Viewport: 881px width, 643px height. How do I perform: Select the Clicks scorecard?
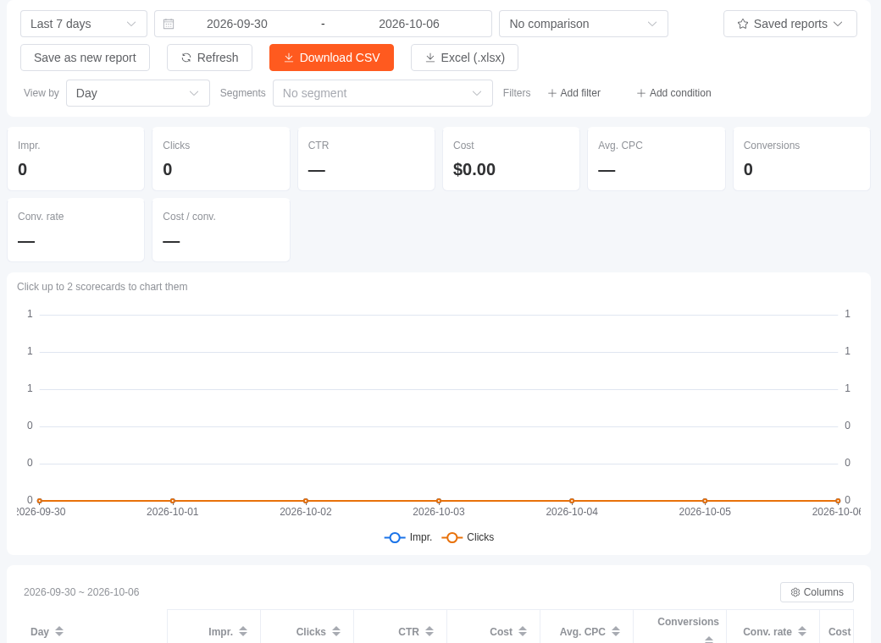pos(221,159)
